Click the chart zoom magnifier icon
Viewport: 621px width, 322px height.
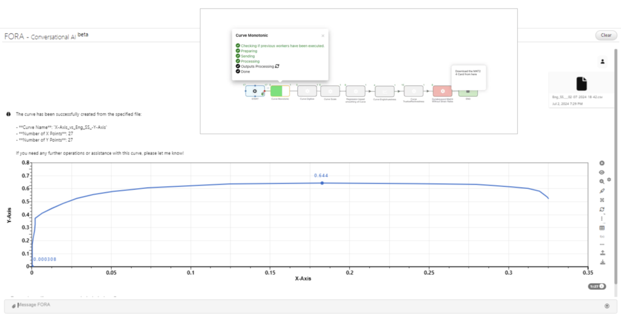602,182
